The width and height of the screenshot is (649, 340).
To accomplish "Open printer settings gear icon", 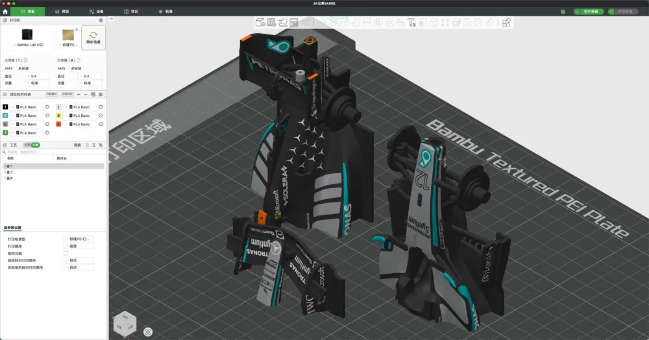I will (x=101, y=20).
